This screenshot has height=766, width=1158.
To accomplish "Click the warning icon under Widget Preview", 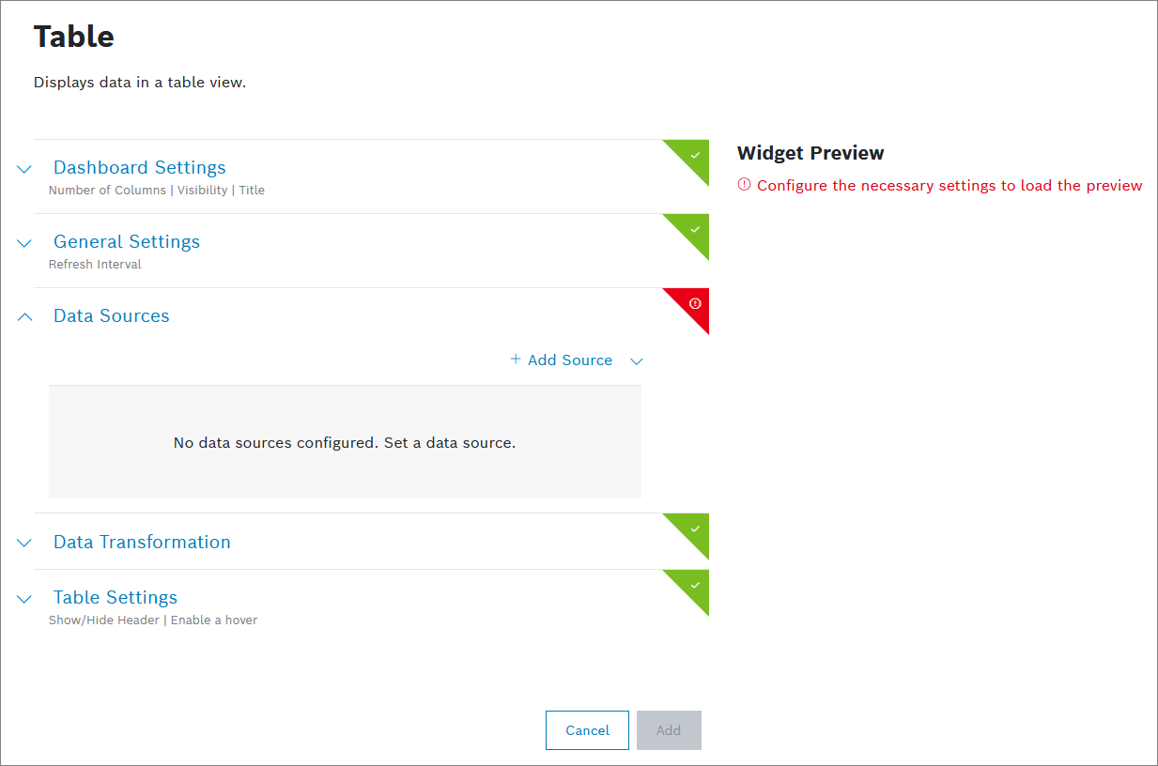I will tap(744, 185).
